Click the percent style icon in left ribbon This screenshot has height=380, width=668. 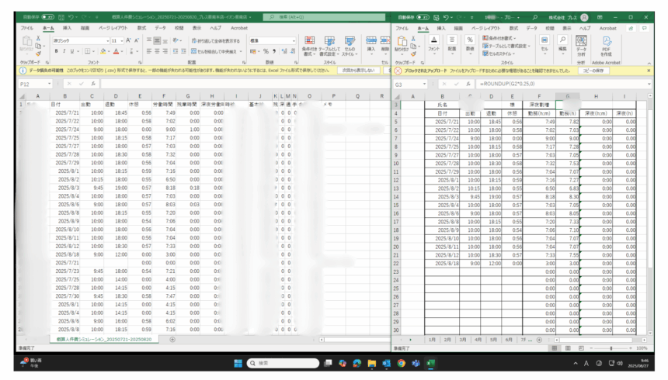click(265, 51)
